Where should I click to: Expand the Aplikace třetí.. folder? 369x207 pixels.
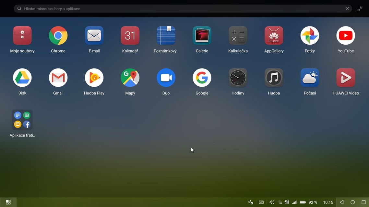pyautogui.click(x=22, y=120)
